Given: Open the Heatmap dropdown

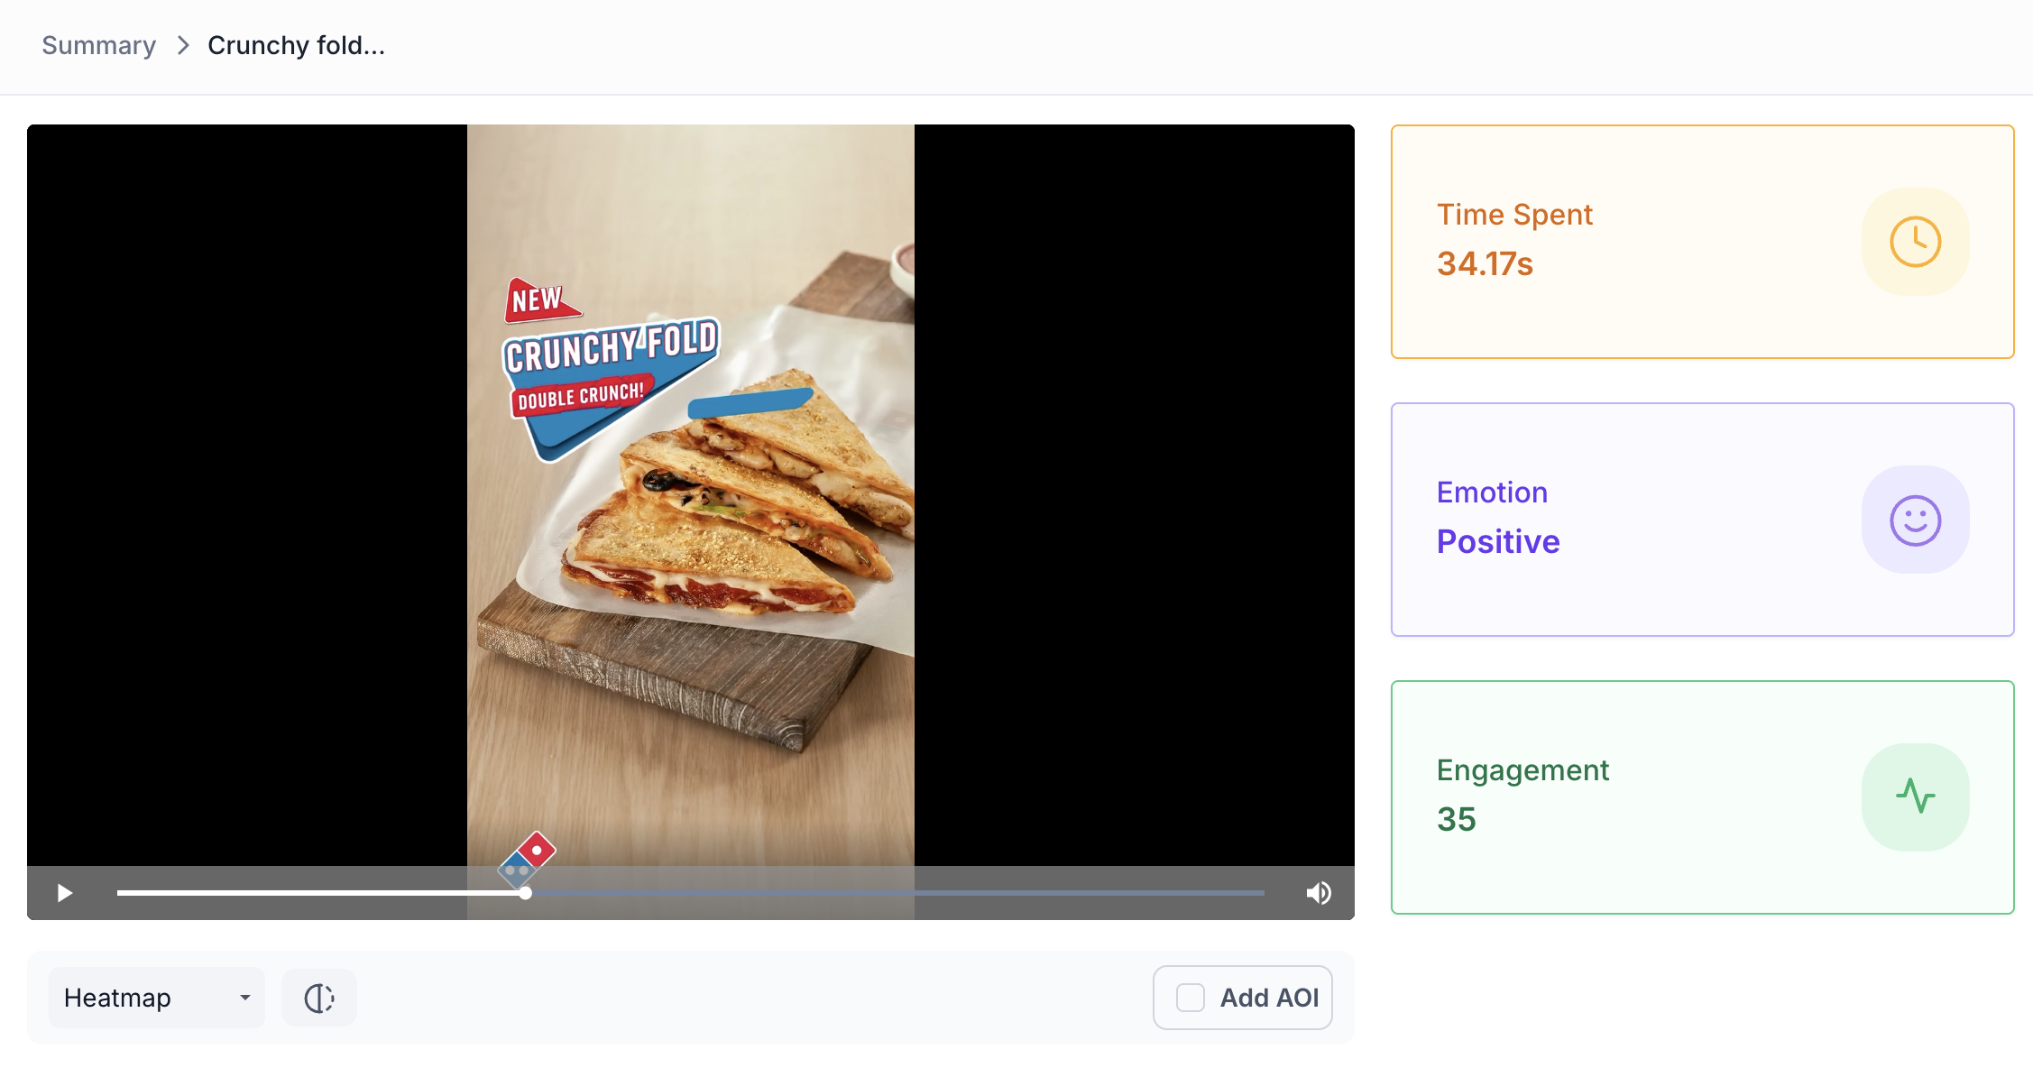Looking at the screenshot, I should 157,998.
